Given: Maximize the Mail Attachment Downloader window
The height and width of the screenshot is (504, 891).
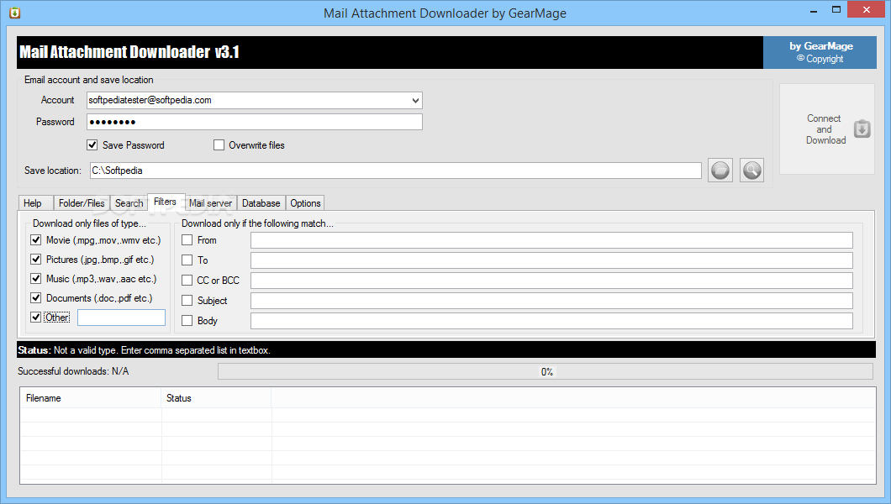Looking at the screenshot, I should coord(836,9).
